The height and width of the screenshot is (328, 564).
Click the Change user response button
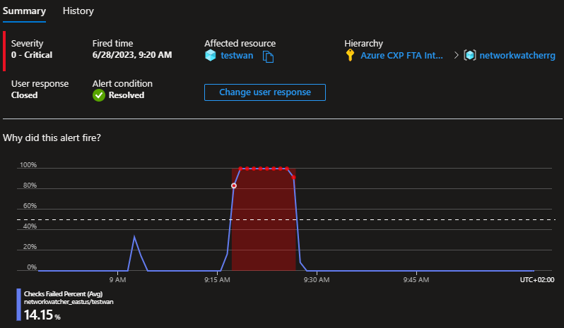click(264, 92)
